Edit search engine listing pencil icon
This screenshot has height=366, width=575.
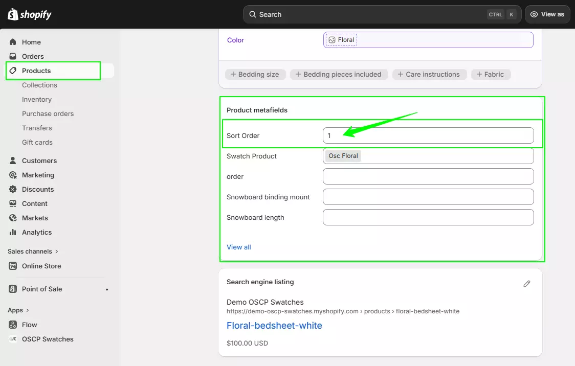coord(527,284)
